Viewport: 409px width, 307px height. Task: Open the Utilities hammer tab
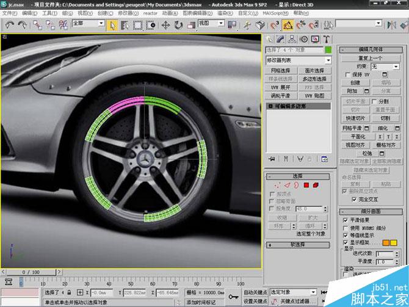tap(327, 39)
